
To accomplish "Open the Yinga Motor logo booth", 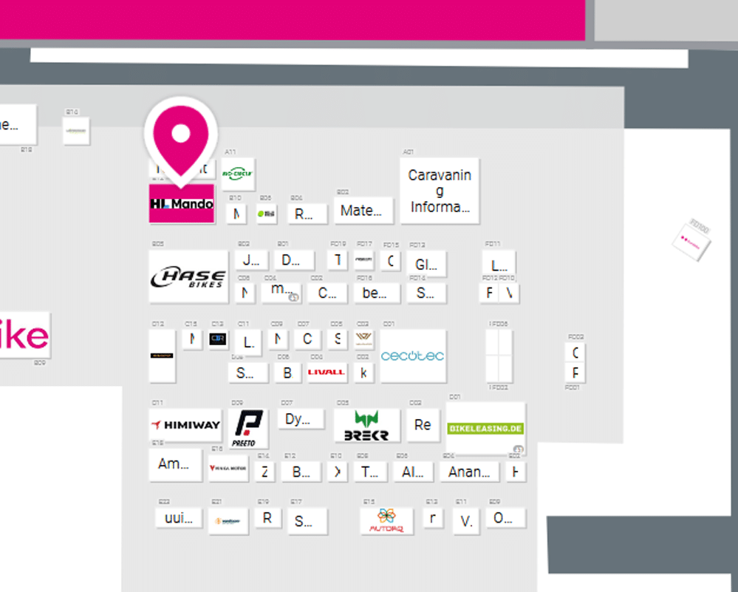I will 228,468.
